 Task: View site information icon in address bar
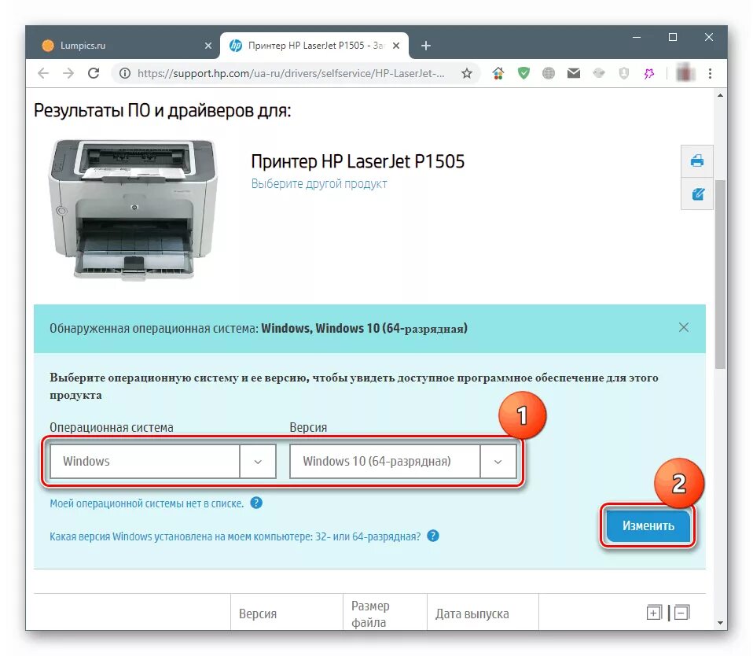click(125, 73)
